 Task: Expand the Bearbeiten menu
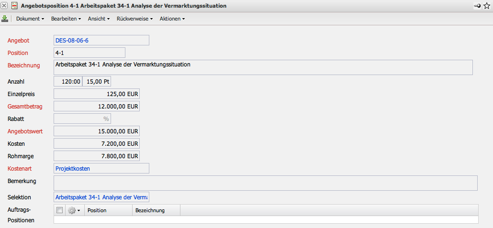pyautogui.click(x=66, y=19)
